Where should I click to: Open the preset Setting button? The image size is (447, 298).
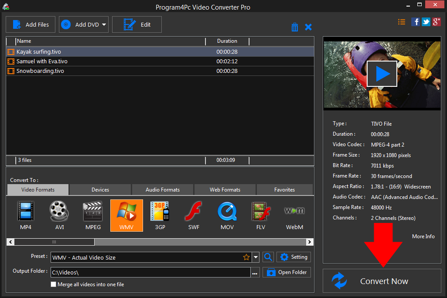293,257
